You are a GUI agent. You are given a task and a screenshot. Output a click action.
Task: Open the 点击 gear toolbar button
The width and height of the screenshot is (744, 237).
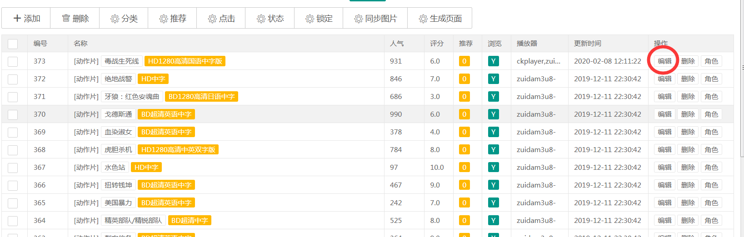click(221, 18)
